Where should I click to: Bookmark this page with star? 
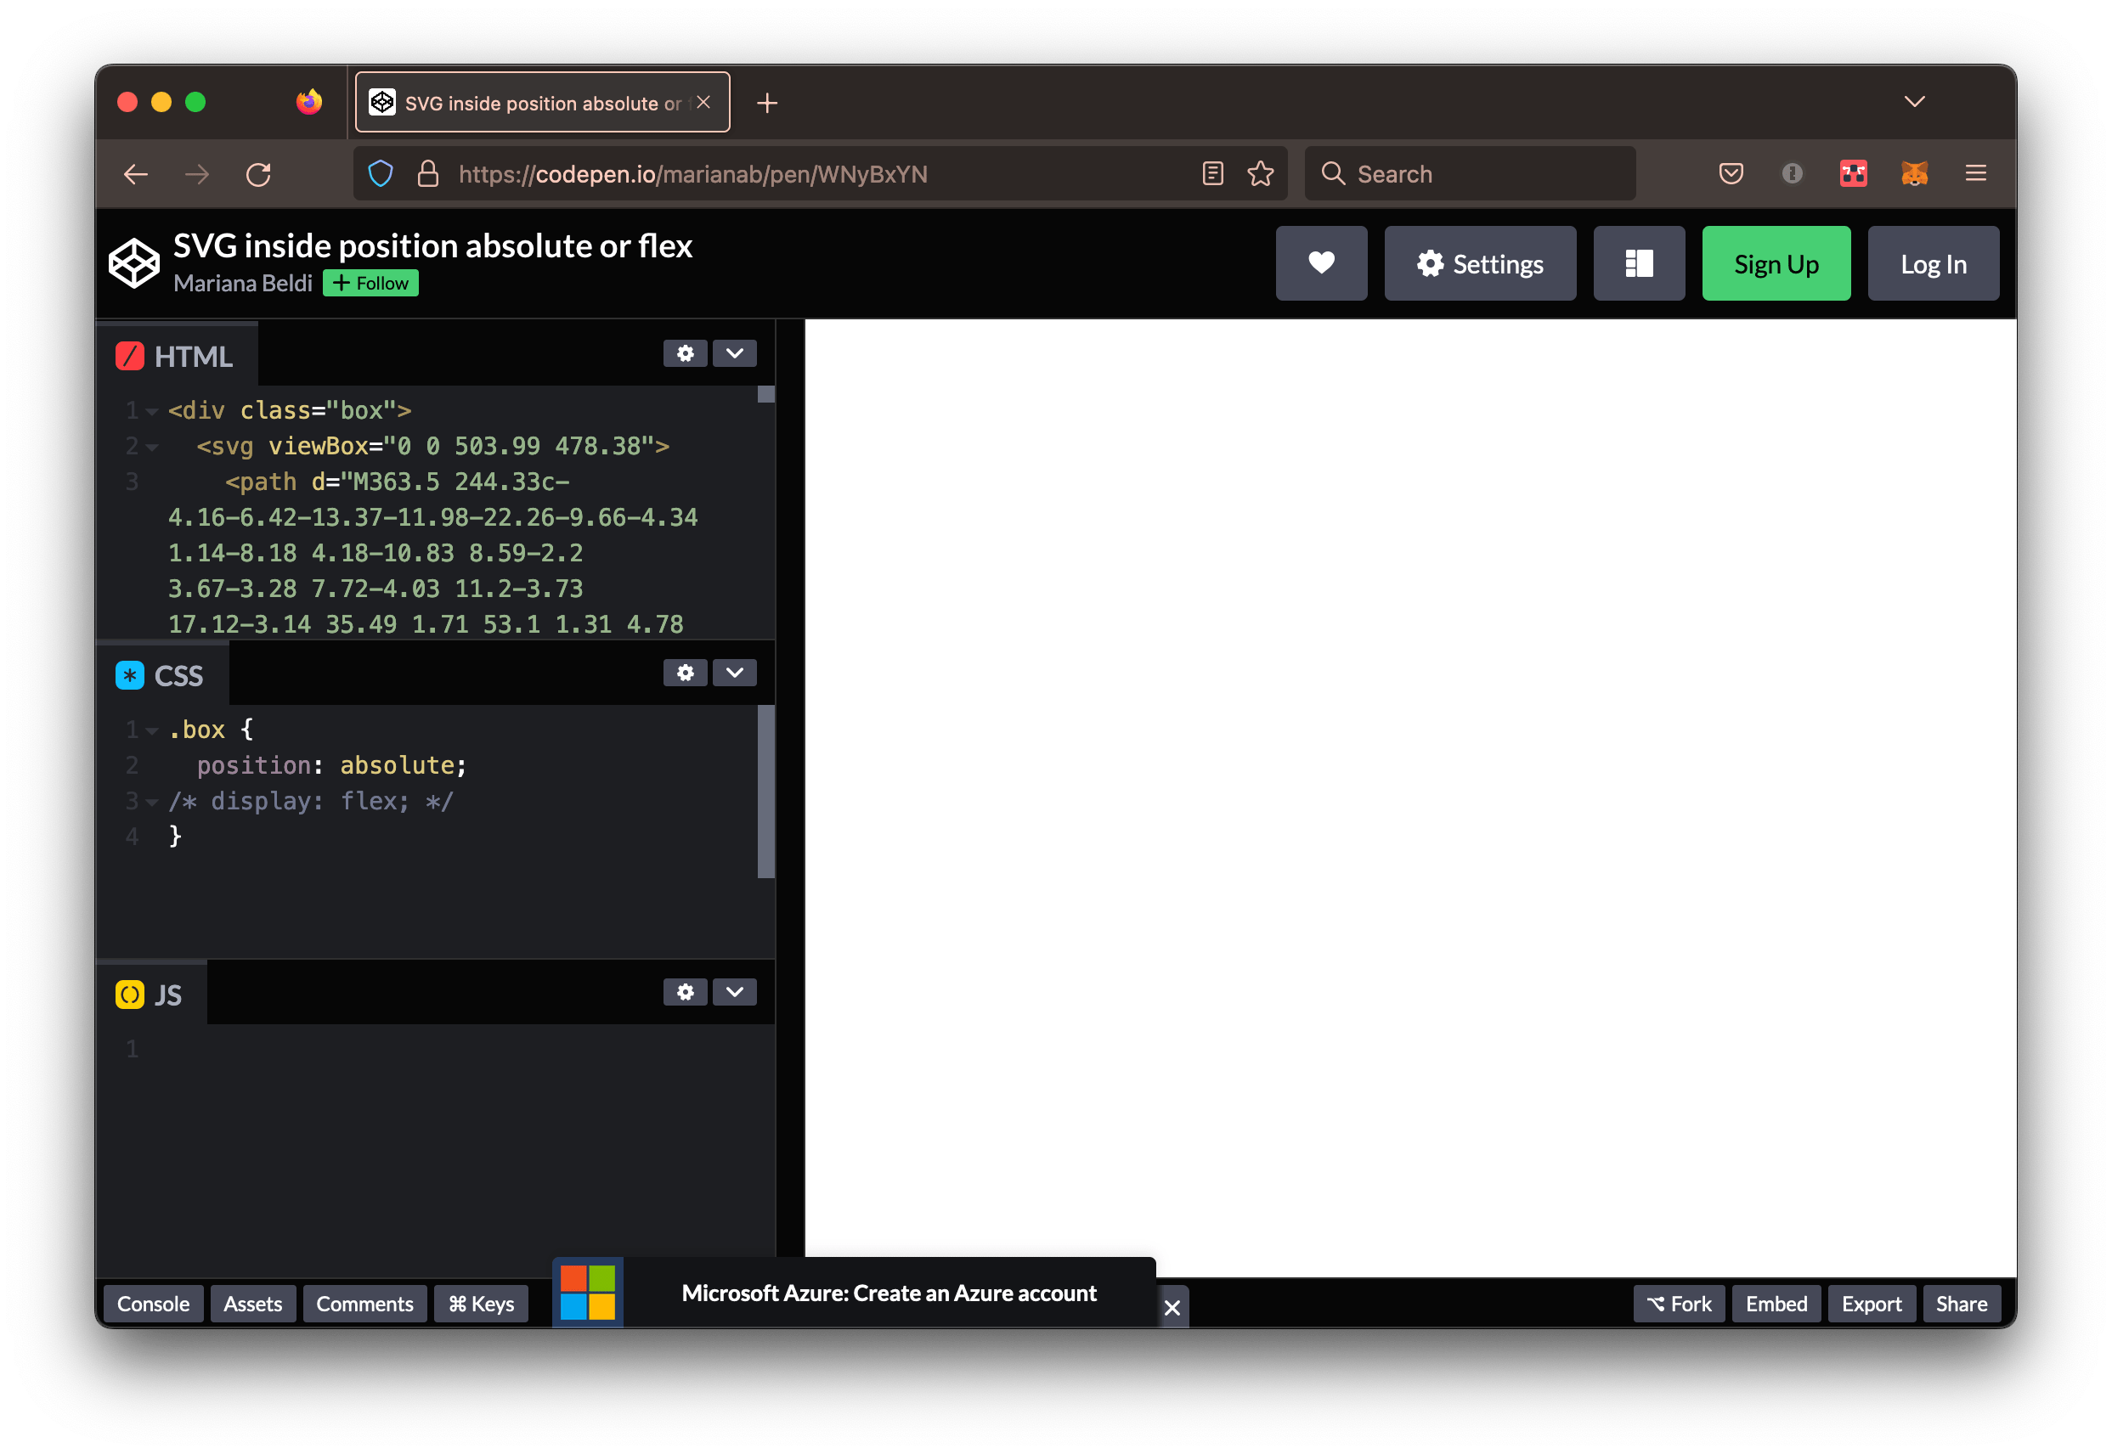1260,173
